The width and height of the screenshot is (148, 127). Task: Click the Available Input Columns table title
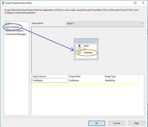(x=86, y=42)
